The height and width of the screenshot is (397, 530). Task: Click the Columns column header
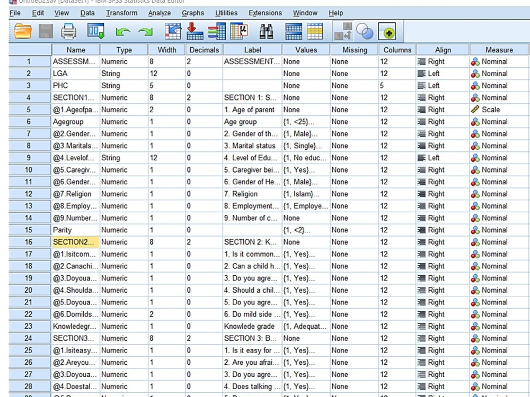[x=397, y=50]
